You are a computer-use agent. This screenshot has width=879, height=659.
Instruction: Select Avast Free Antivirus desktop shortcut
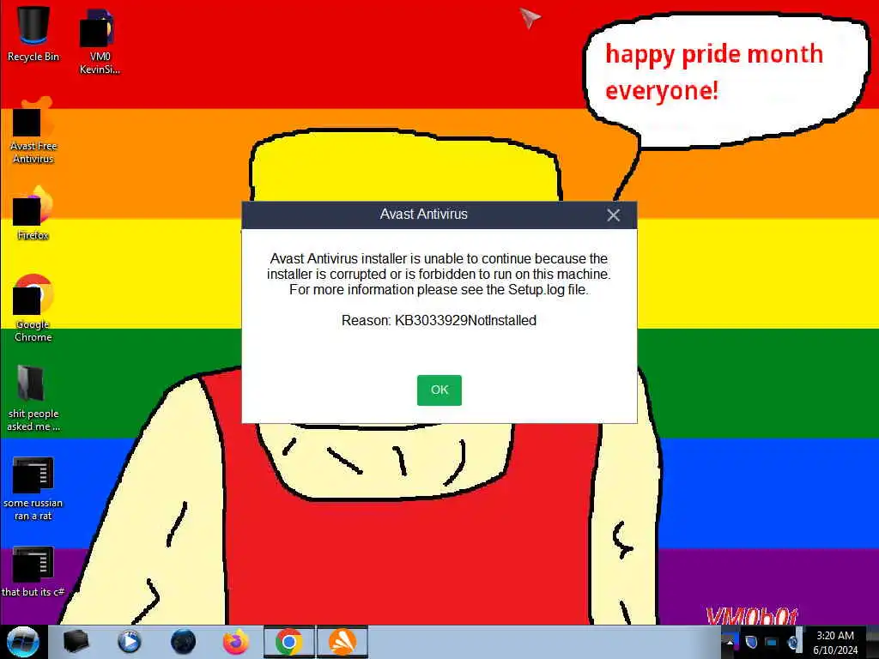point(33,130)
